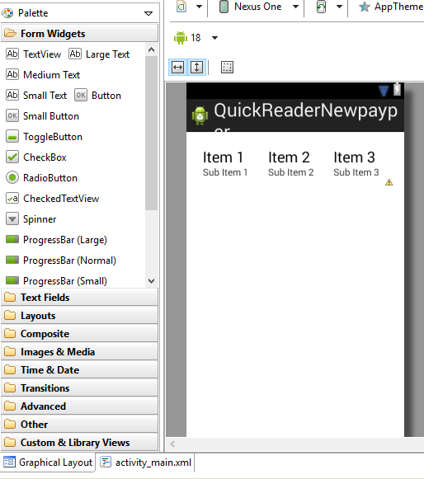Choose the RadioButton widget
Viewport: 424px width, 479px height.
[41, 178]
